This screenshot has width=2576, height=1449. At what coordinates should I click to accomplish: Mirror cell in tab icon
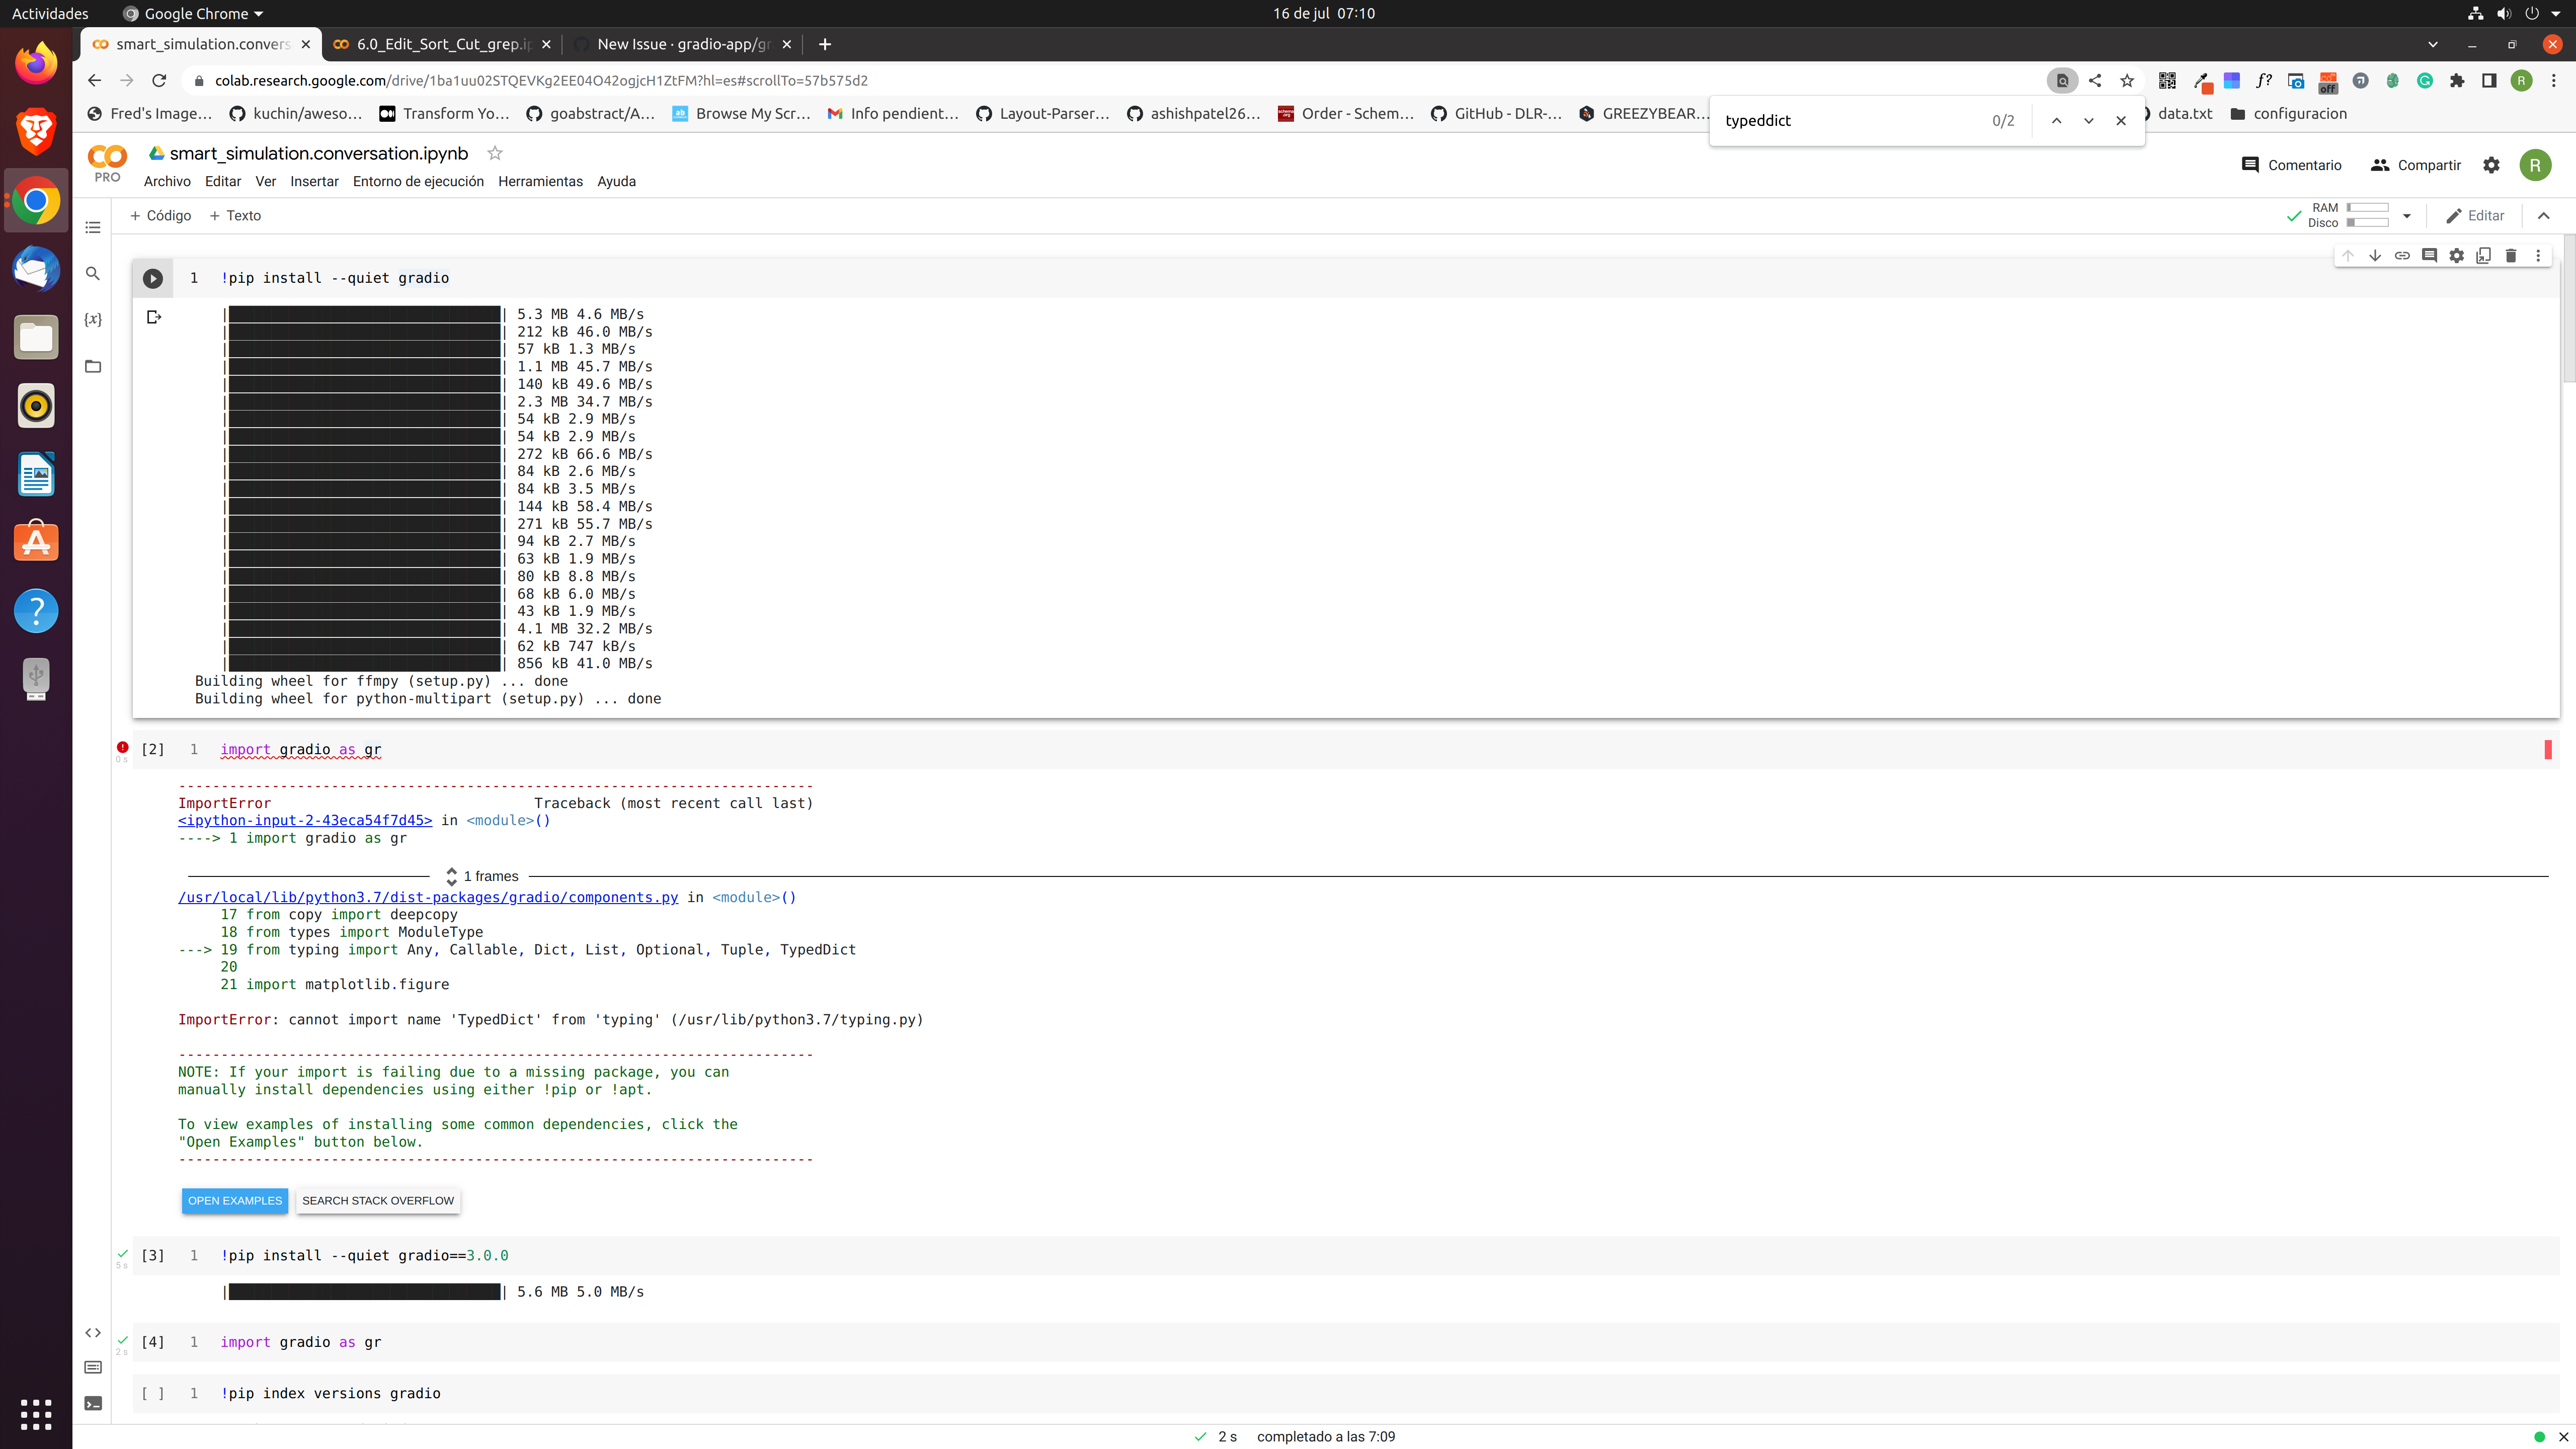pos(2483,256)
